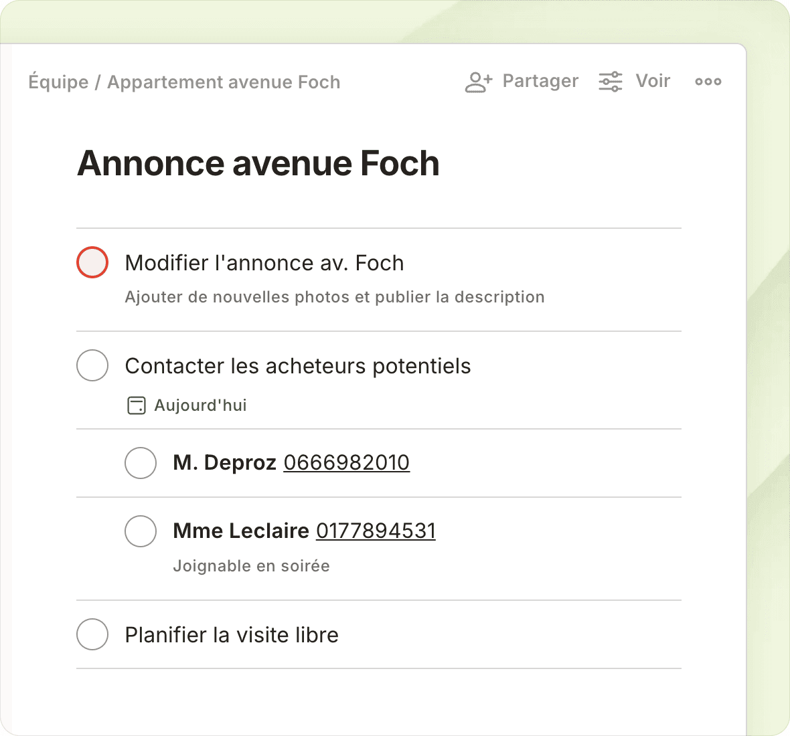790x736 pixels.
Task: Open the Planifier la visite libre task text
Action: (232, 634)
